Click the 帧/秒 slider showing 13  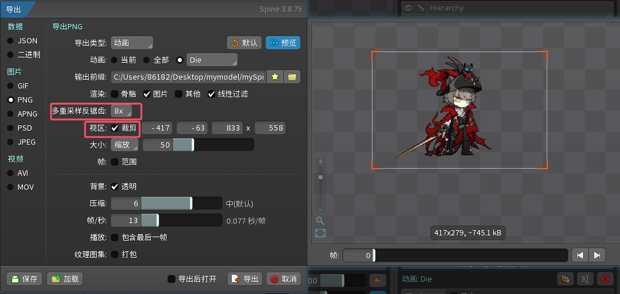pyautogui.click(x=167, y=220)
